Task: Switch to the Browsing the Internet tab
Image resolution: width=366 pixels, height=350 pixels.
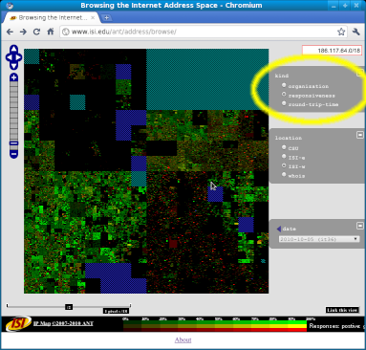Action: (x=52, y=18)
